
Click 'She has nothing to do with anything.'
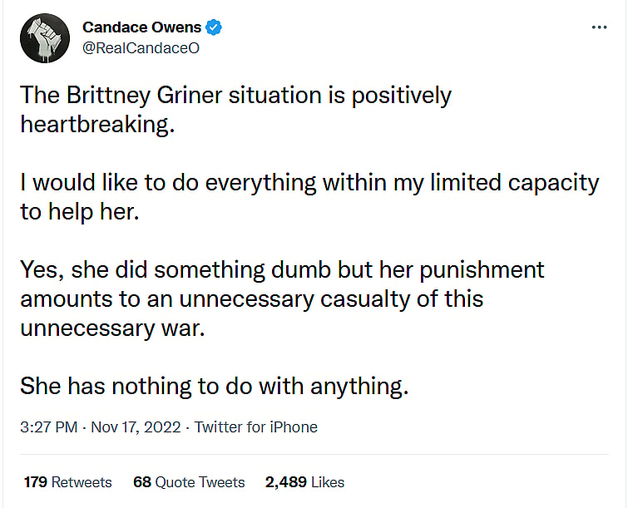pos(215,387)
